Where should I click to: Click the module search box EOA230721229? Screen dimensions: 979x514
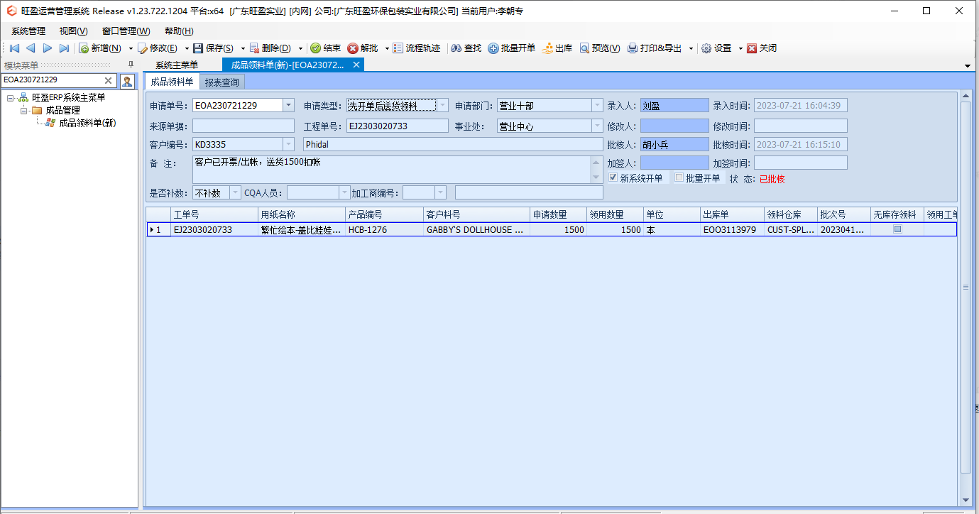pyautogui.click(x=52, y=80)
